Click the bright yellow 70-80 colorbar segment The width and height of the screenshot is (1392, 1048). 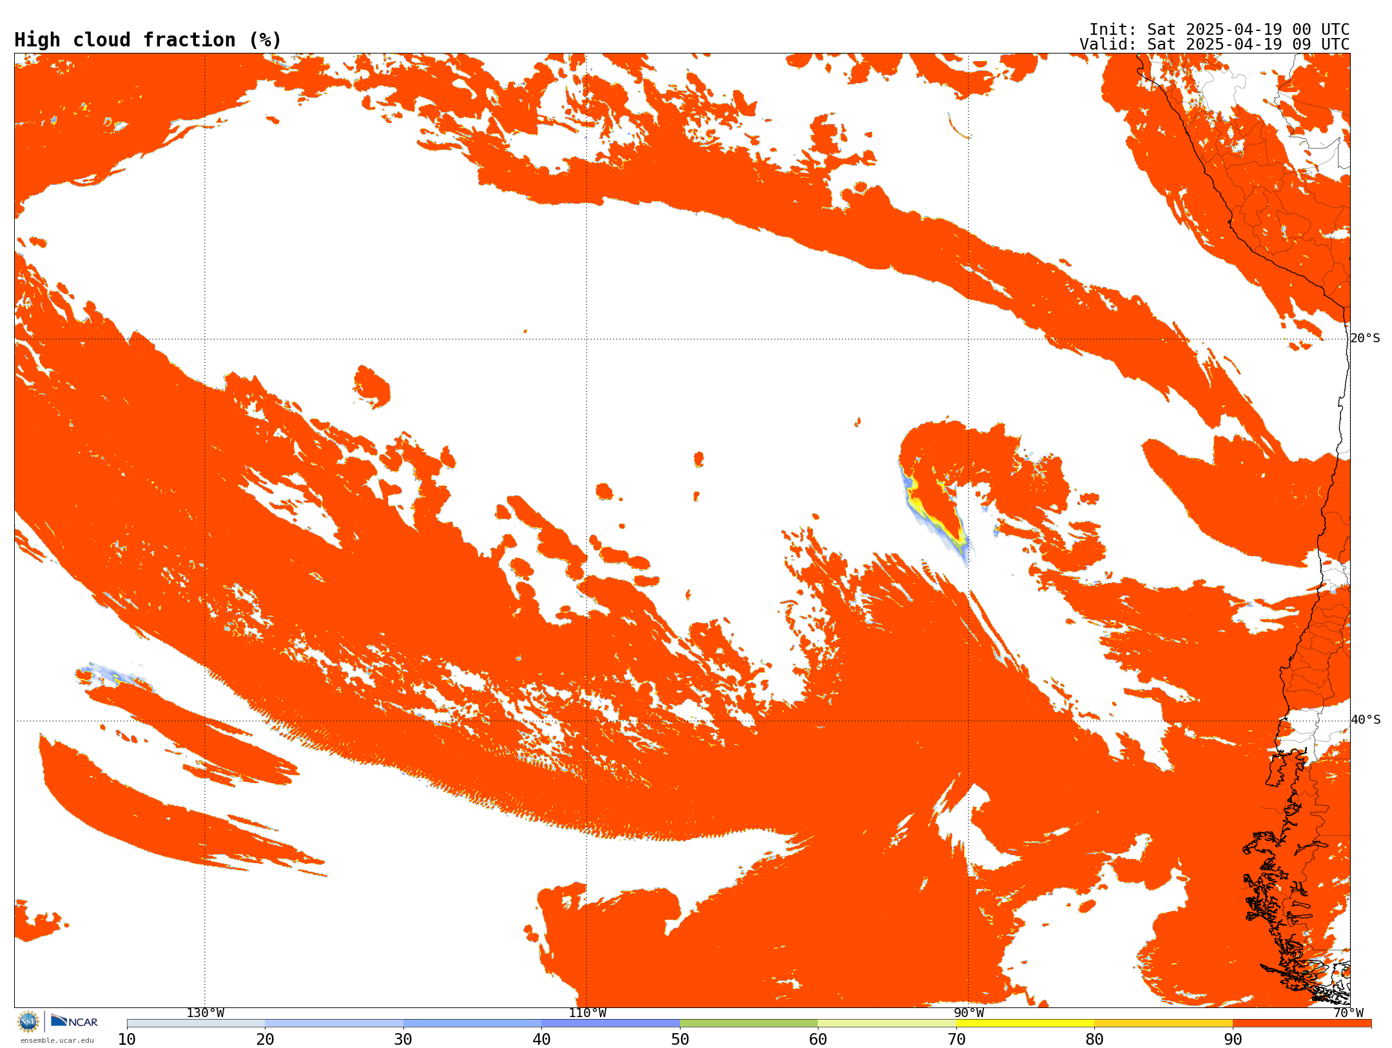tap(1025, 1024)
